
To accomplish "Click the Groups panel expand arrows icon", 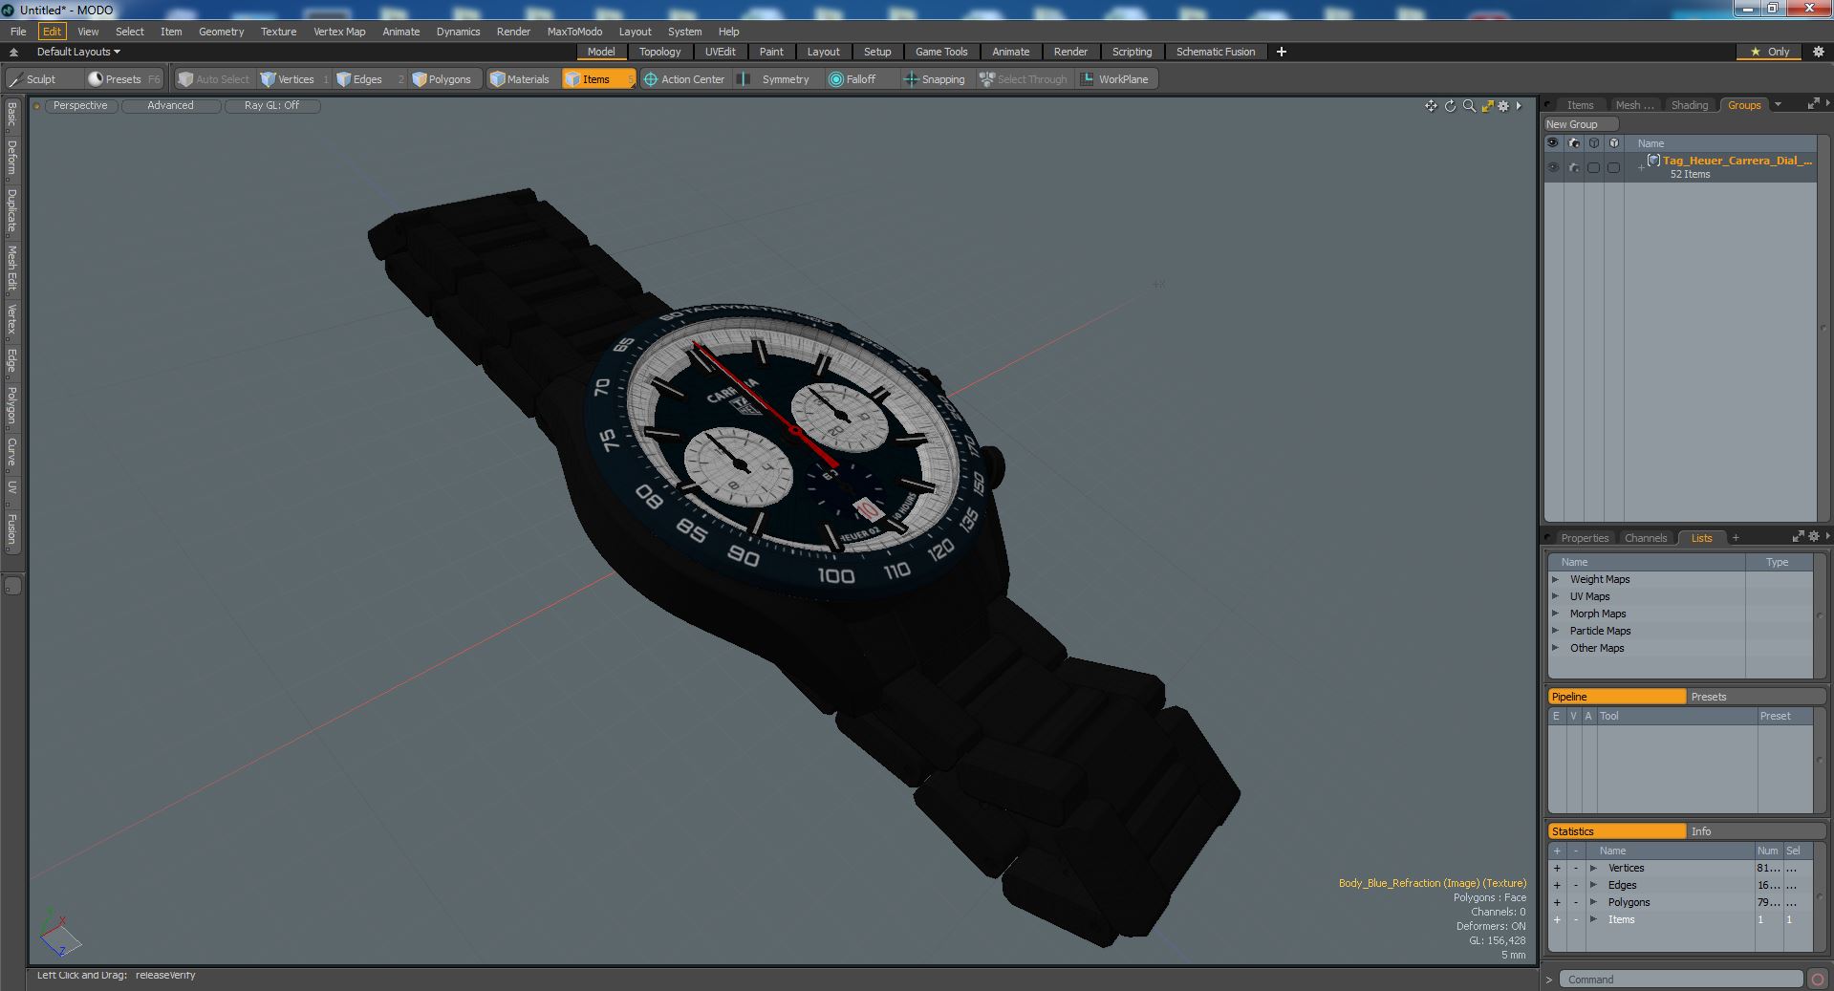I will tap(1813, 104).
